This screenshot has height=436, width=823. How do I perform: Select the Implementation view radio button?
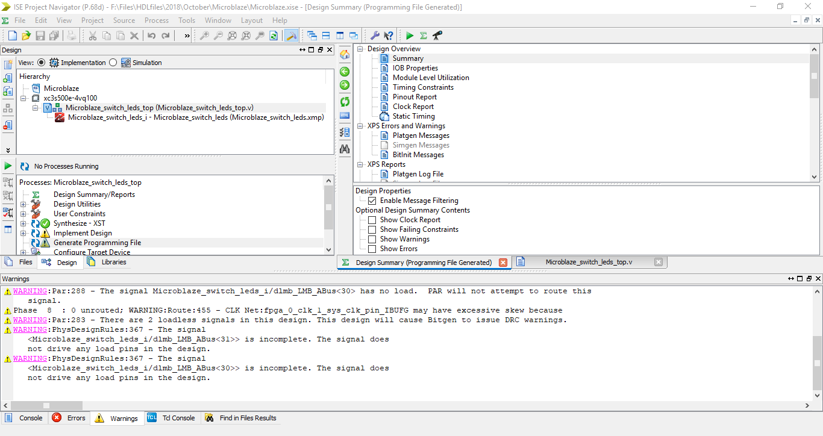click(x=41, y=62)
